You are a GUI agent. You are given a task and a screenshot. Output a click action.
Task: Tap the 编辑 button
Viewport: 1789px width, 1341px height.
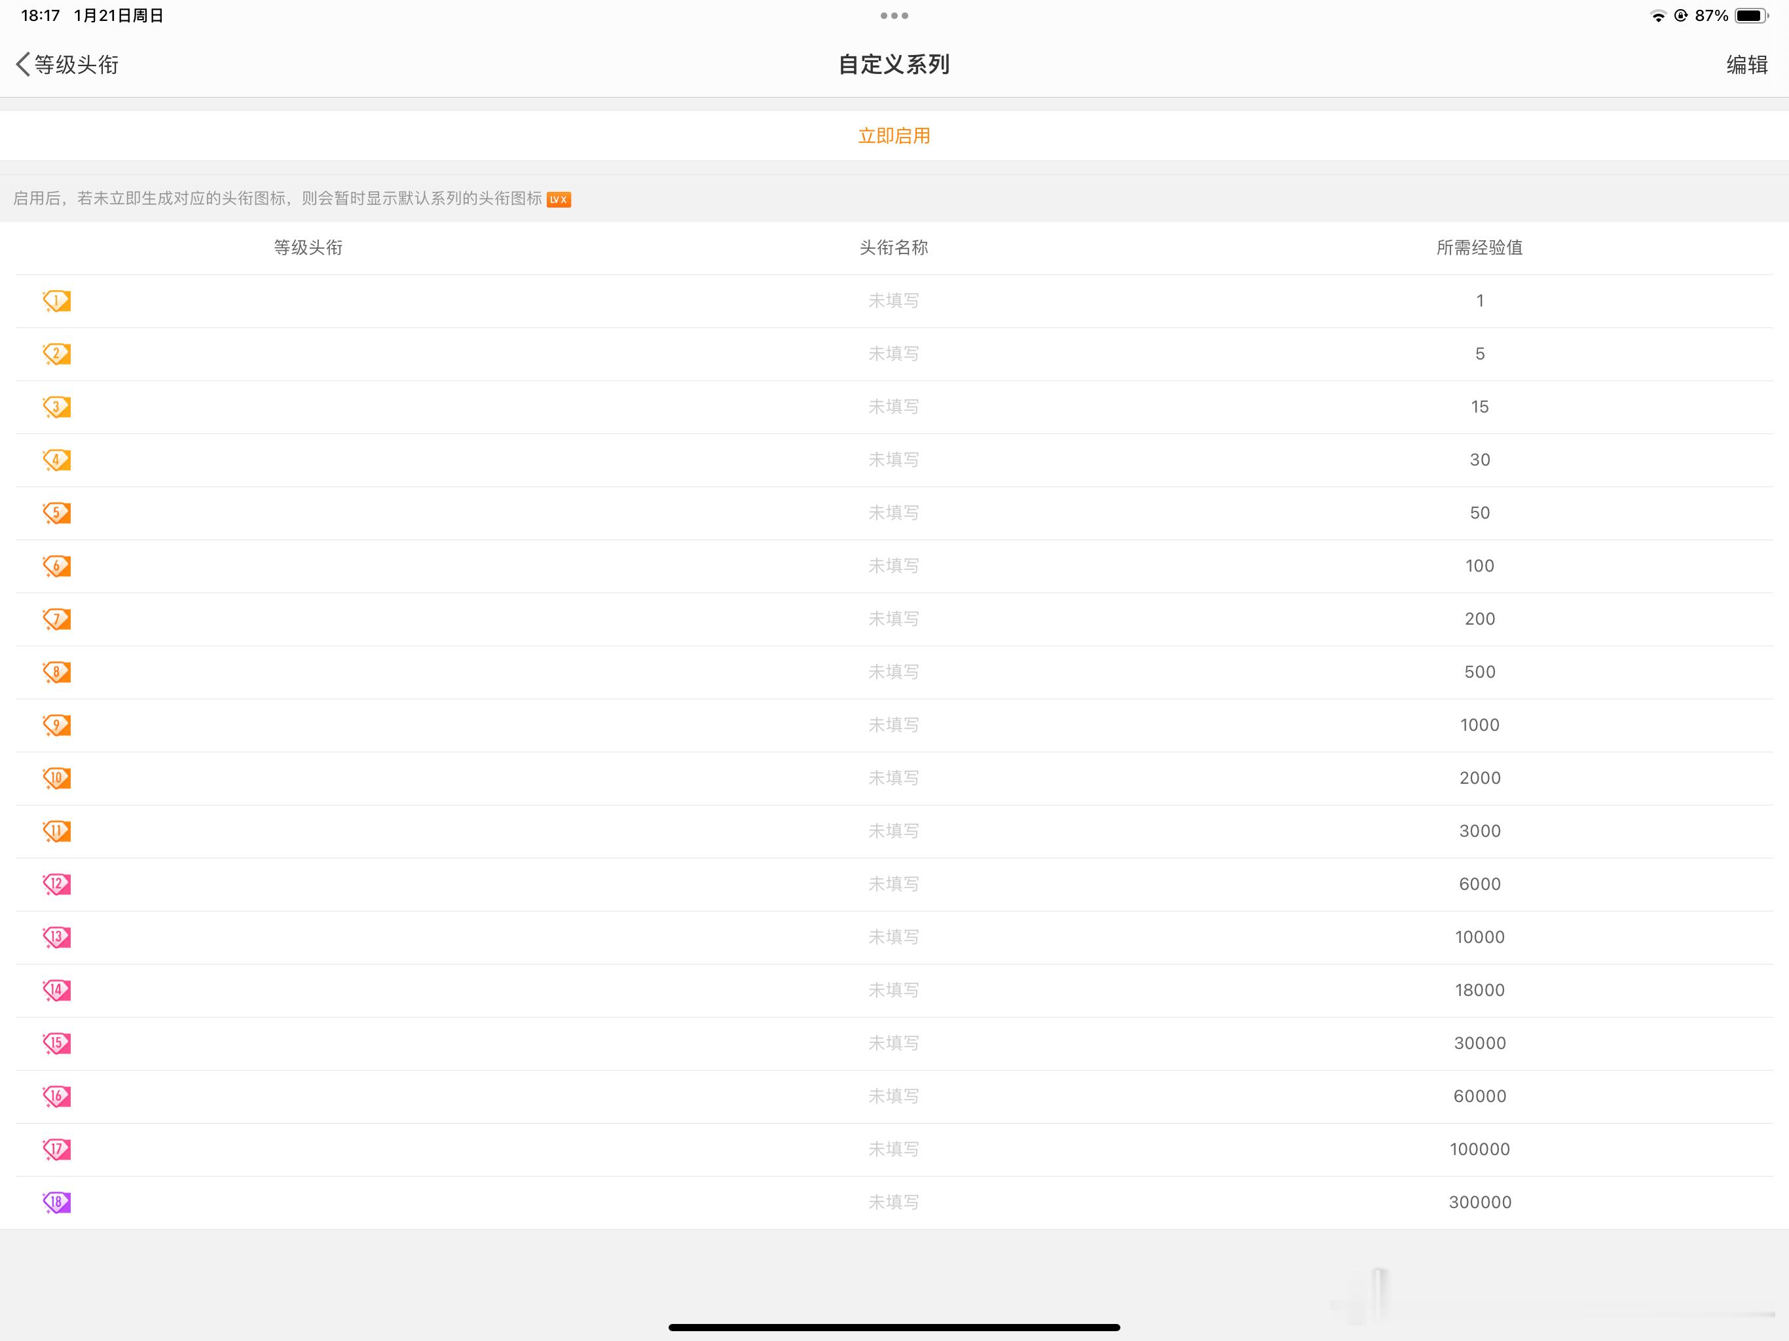tap(1747, 65)
